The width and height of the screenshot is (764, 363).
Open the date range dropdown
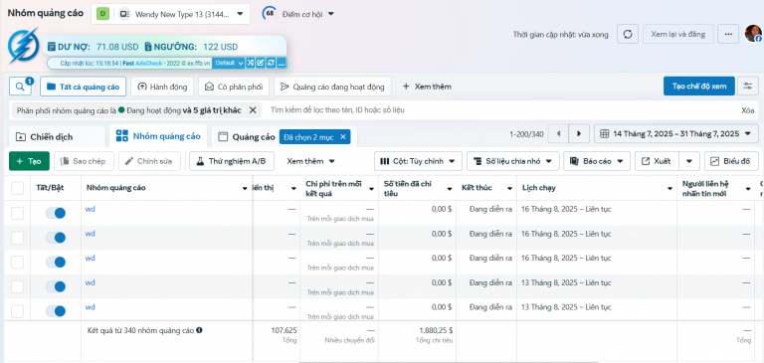675,133
